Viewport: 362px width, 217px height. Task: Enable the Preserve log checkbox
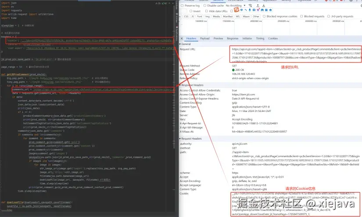click(182, 6)
